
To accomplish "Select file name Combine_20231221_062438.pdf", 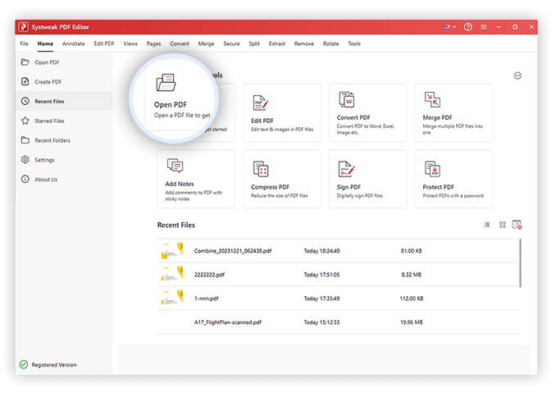I will [x=233, y=251].
